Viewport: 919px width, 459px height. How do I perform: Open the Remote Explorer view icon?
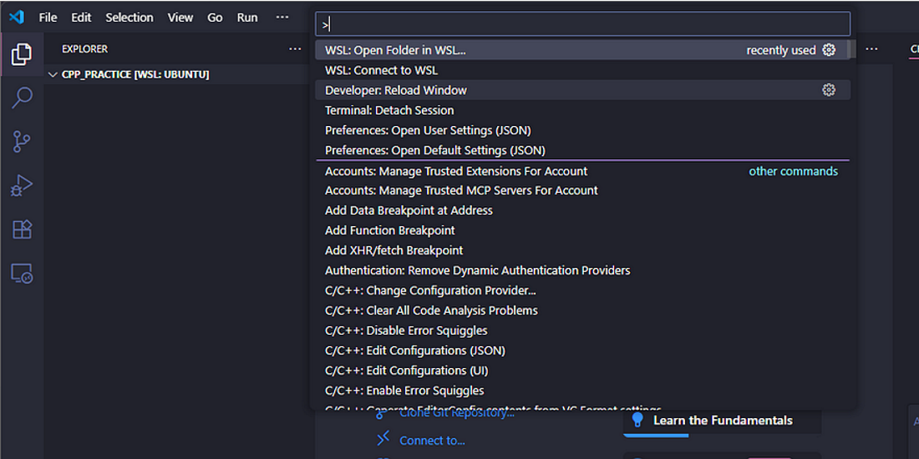(22, 274)
